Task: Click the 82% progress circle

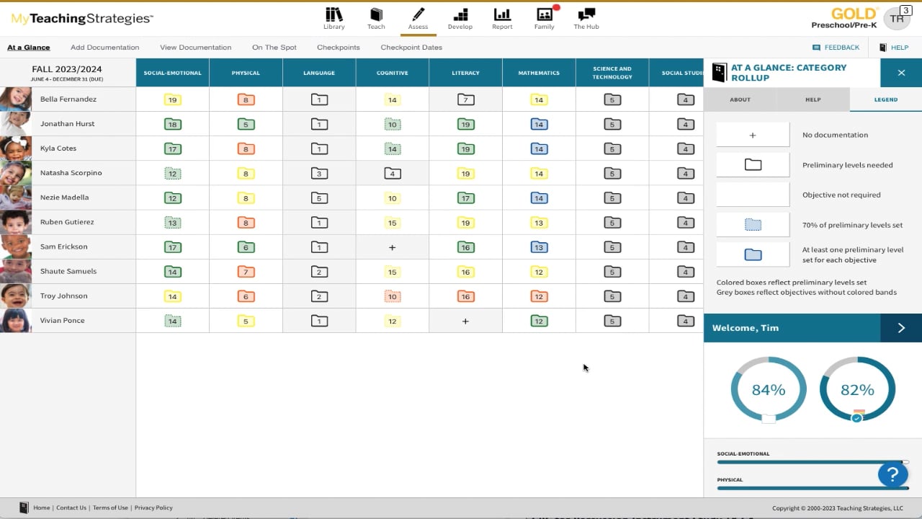Action: pyautogui.click(x=857, y=389)
